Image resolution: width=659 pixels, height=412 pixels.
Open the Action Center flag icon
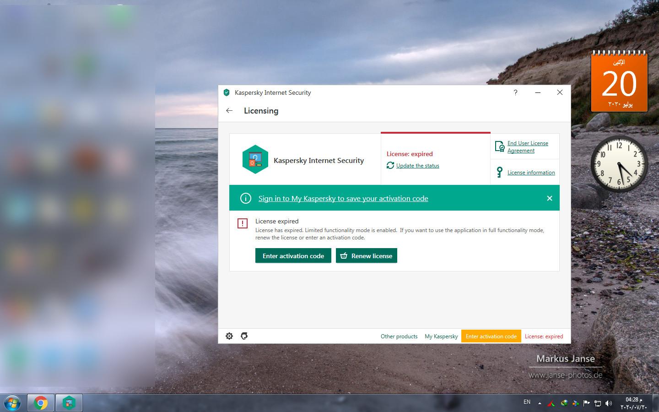tap(586, 403)
